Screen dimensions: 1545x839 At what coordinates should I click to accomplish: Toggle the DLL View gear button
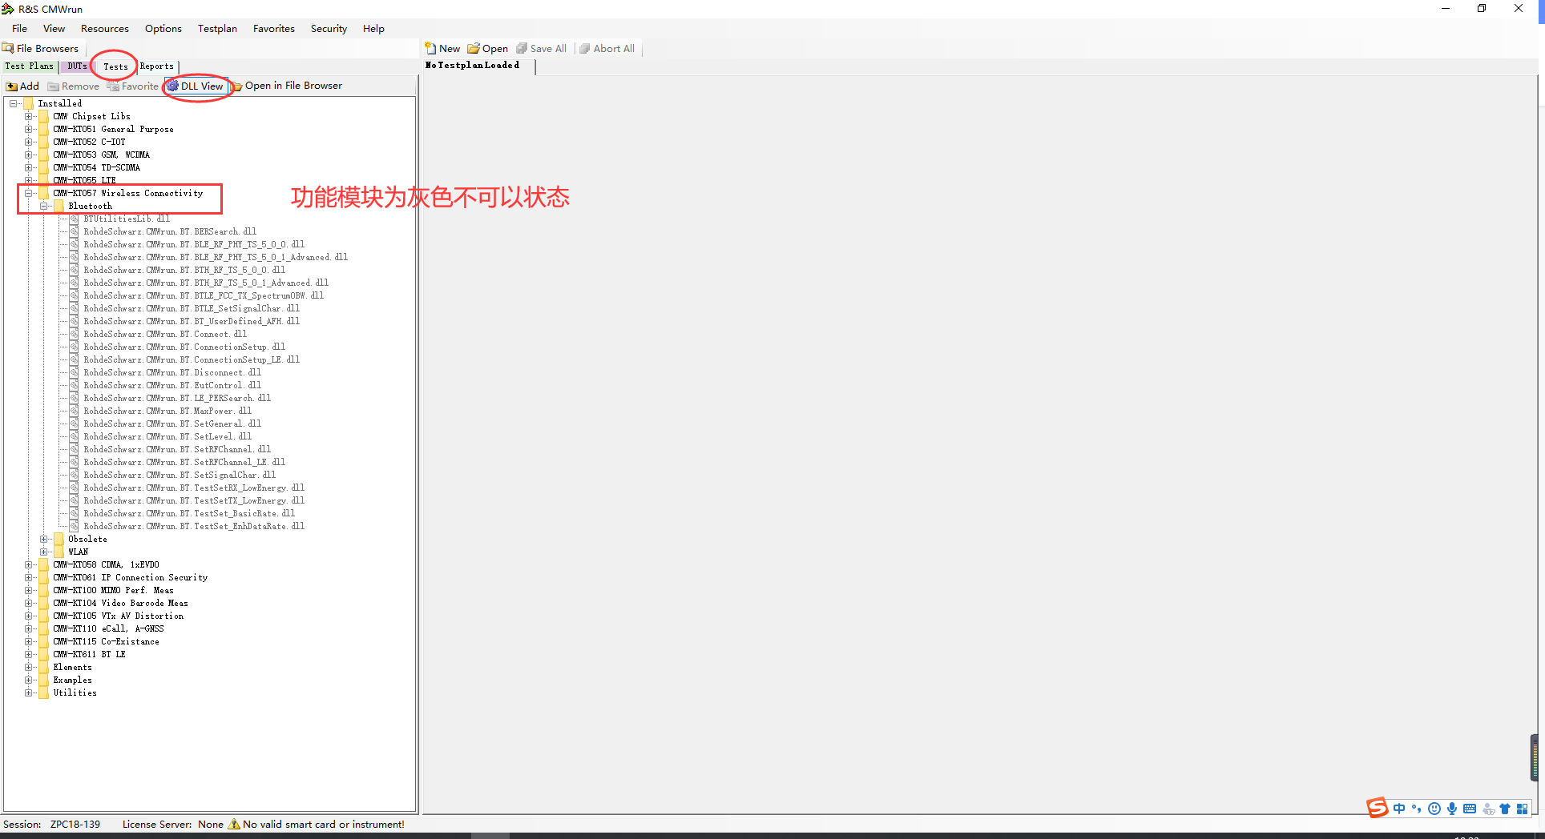tap(195, 86)
